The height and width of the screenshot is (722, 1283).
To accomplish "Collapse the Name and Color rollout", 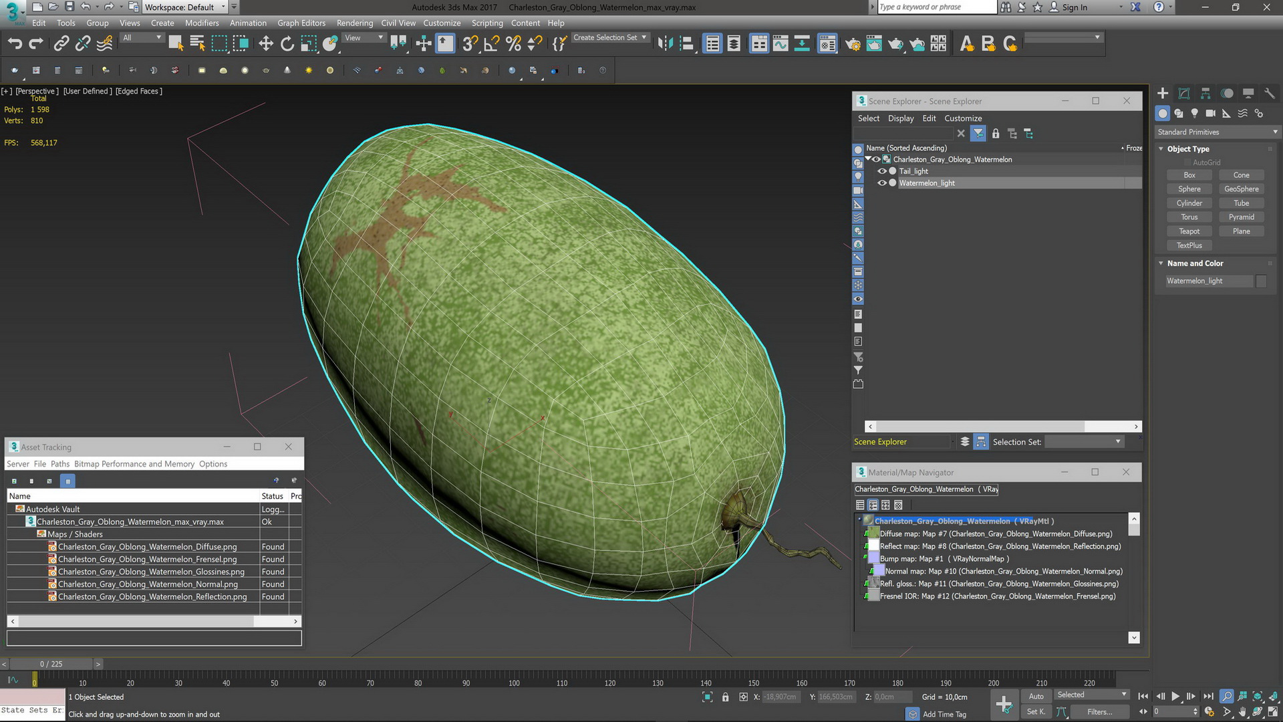I will pos(1161,263).
